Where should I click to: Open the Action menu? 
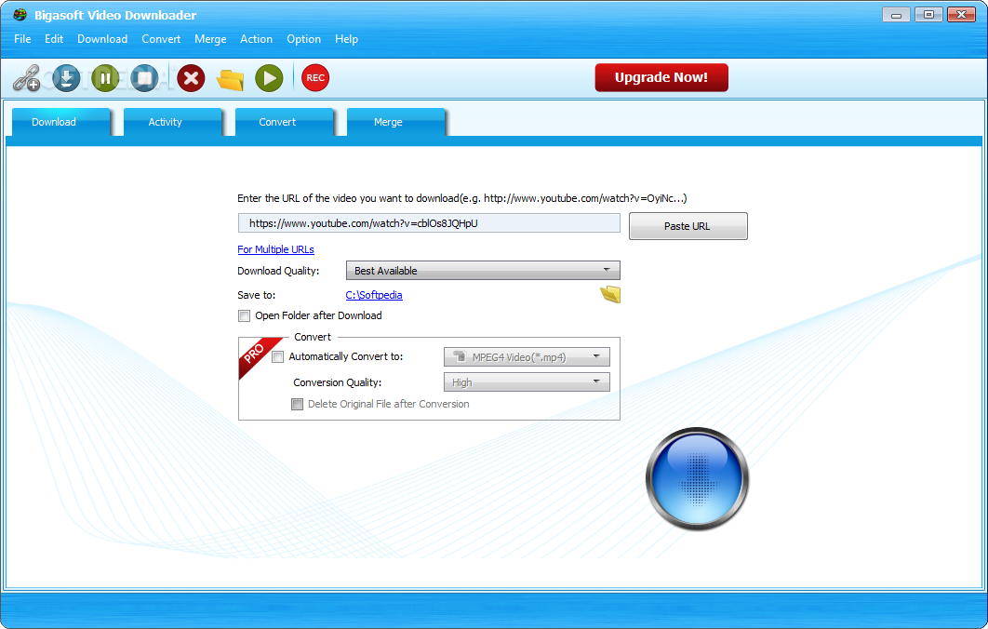(256, 39)
